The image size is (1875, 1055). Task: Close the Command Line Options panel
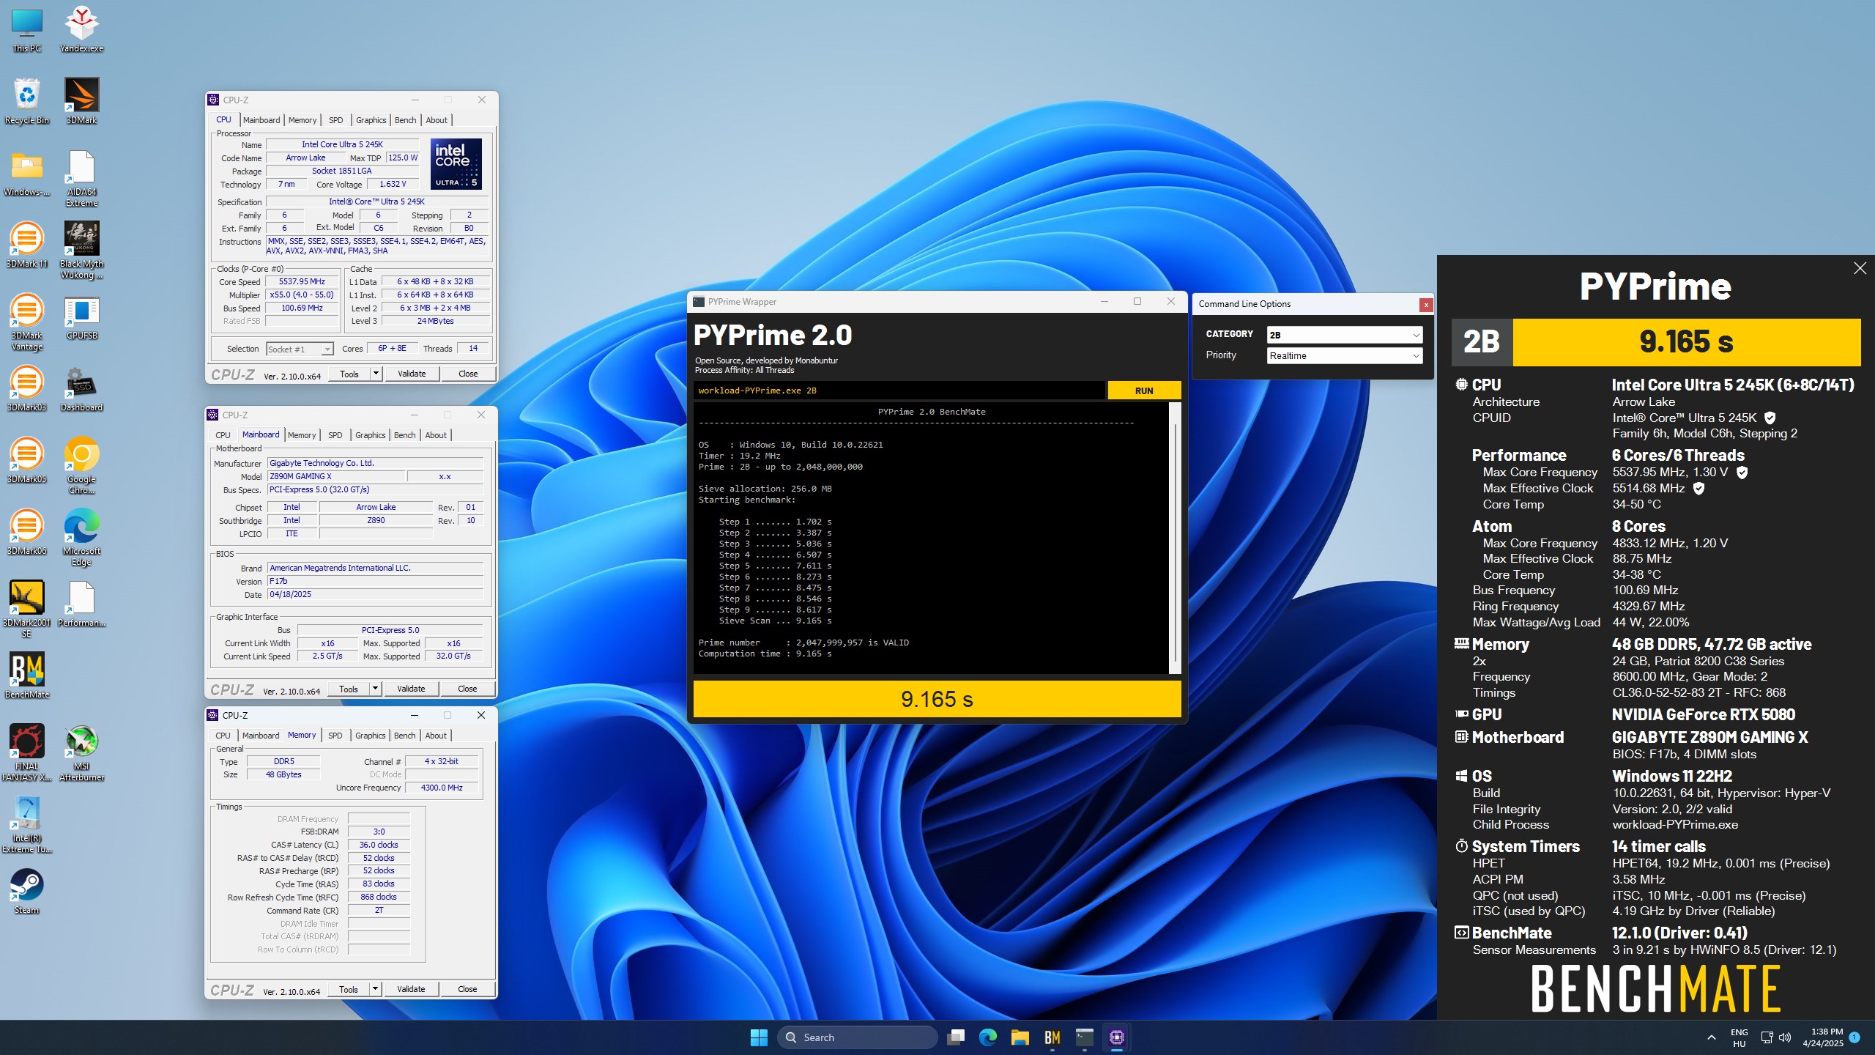coord(1425,305)
